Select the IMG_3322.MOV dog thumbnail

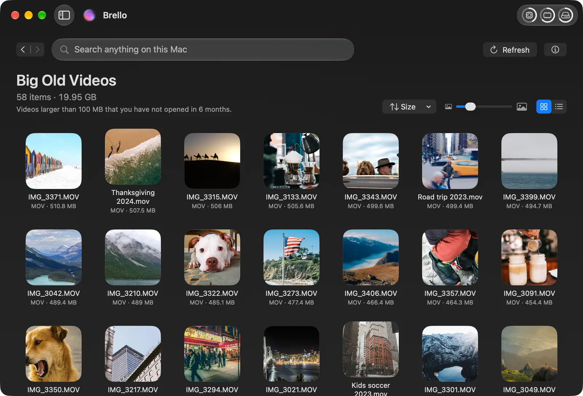click(212, 257)
